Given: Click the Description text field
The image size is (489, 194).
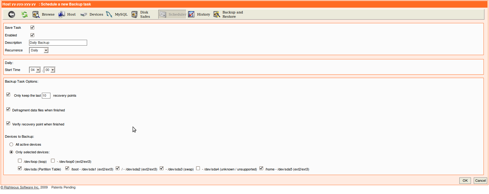Looking at the screenshot, I should coord(58,43).
